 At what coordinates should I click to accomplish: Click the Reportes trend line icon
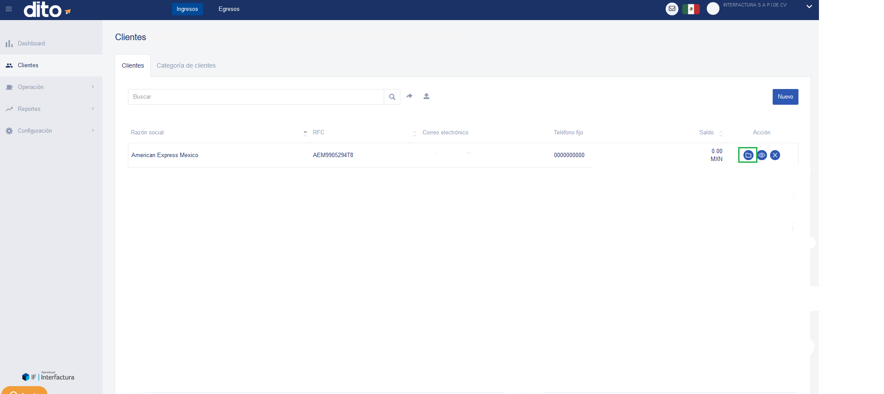9,109
